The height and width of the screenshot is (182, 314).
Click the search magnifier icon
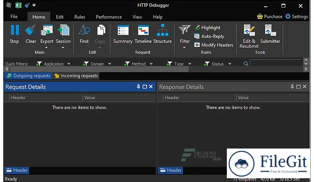click(x=246, y=64)
